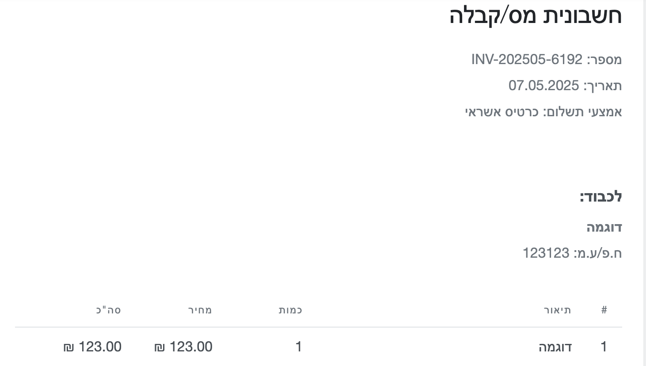This screenshot has height=366, width=646.
Task: Click the אמצעי תשלום label
Action: [x=582, y=112]
